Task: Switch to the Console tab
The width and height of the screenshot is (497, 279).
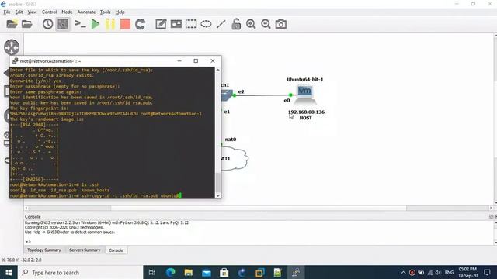Action: point(116,250)
